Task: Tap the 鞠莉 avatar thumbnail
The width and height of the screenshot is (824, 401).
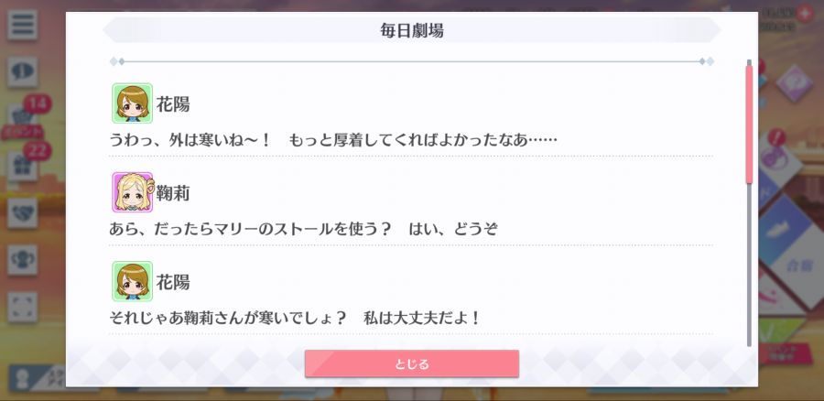Action: [133, 192]
